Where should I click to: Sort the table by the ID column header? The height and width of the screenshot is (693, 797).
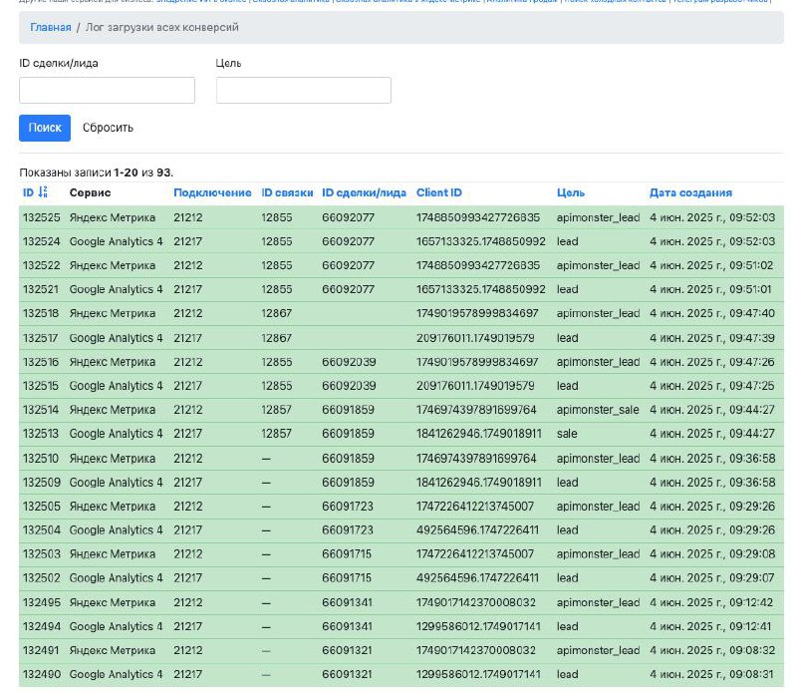point(28,192)
